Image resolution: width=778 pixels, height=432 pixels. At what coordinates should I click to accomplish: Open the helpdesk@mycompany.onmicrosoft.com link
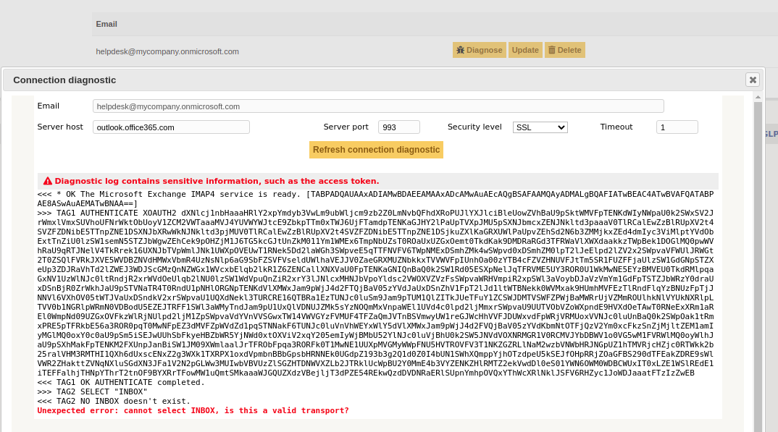pos(166,51)
